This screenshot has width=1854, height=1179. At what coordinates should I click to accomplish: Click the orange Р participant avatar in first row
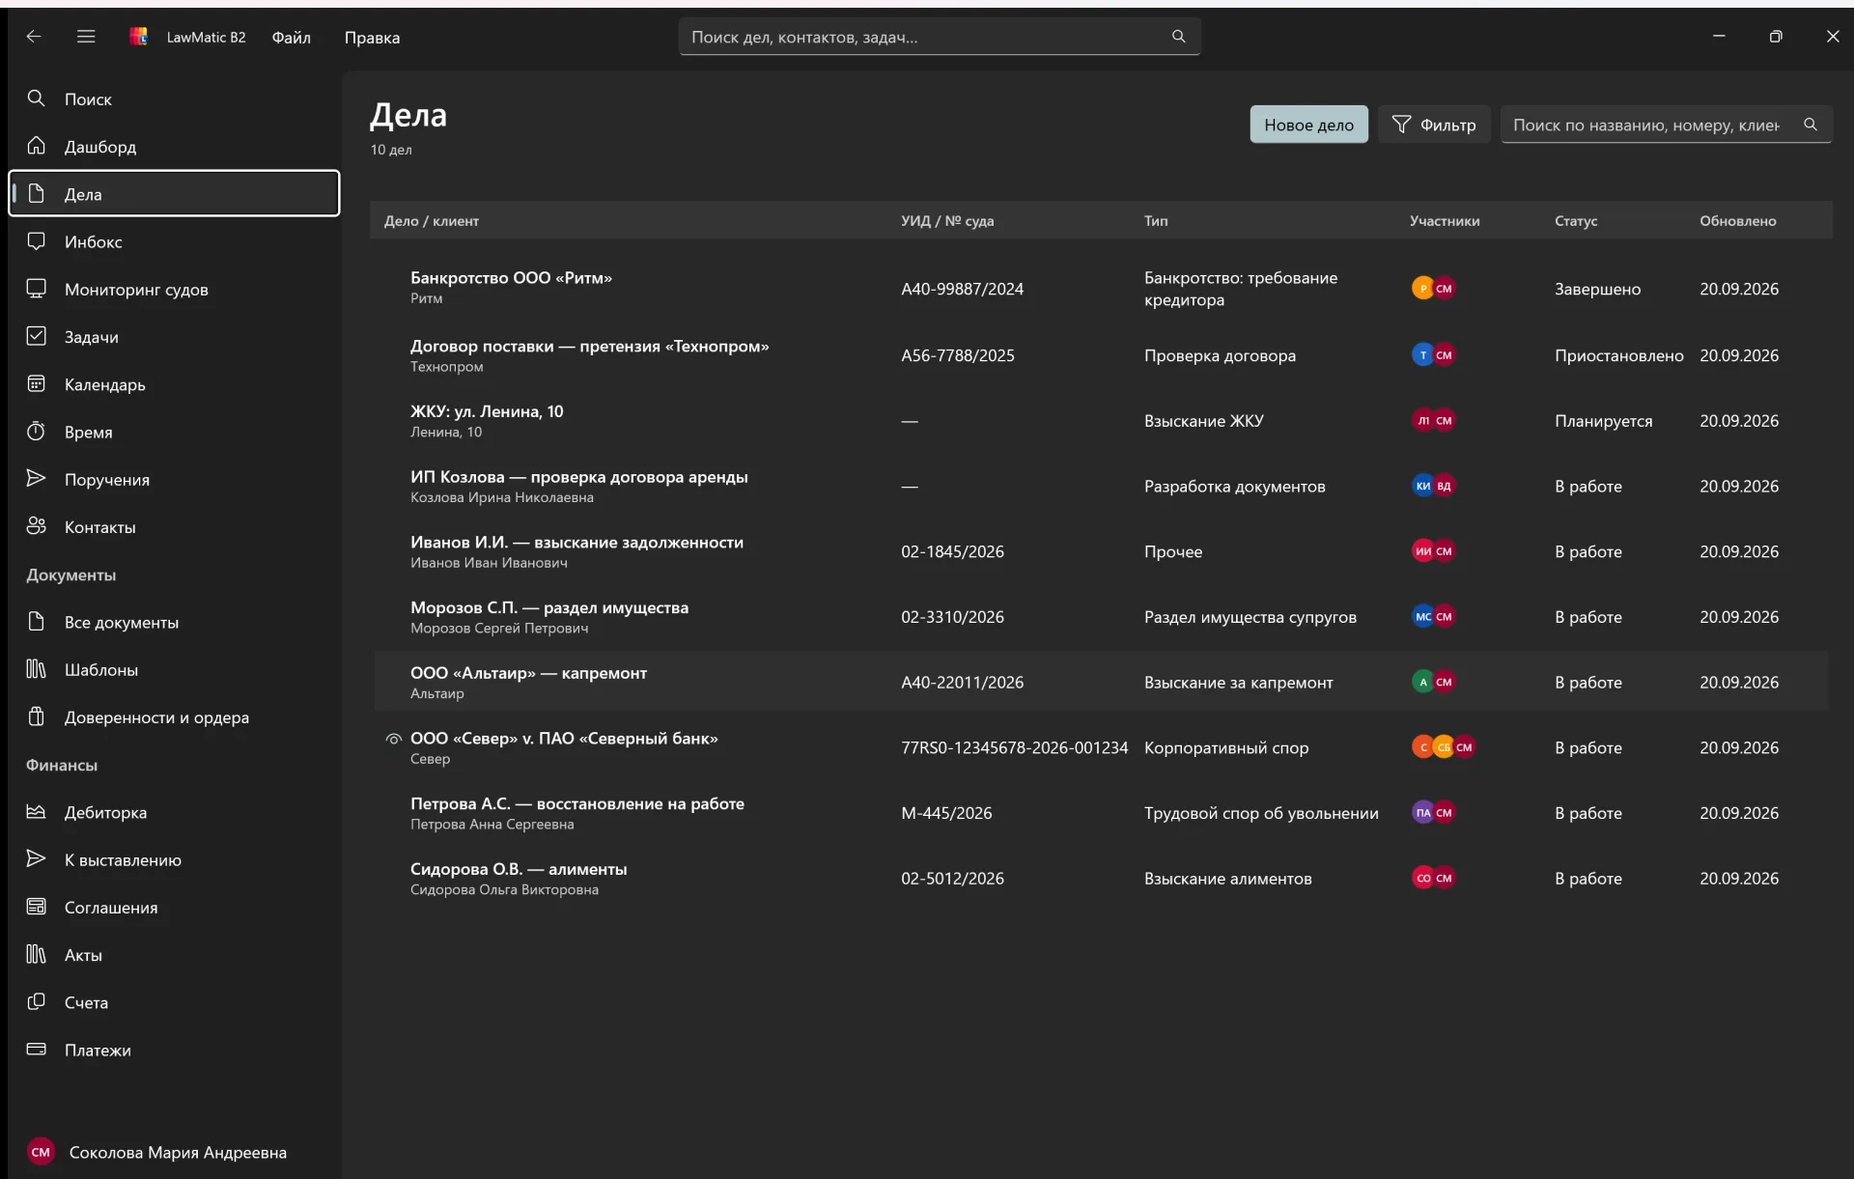[x=1422, y=288]
